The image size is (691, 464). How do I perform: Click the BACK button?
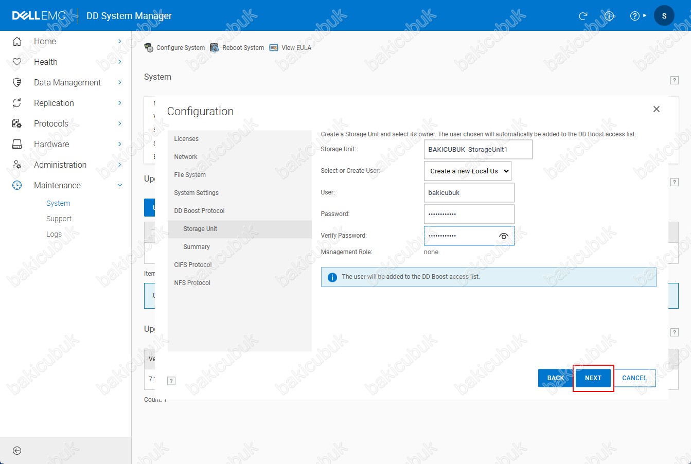(555, 378)
